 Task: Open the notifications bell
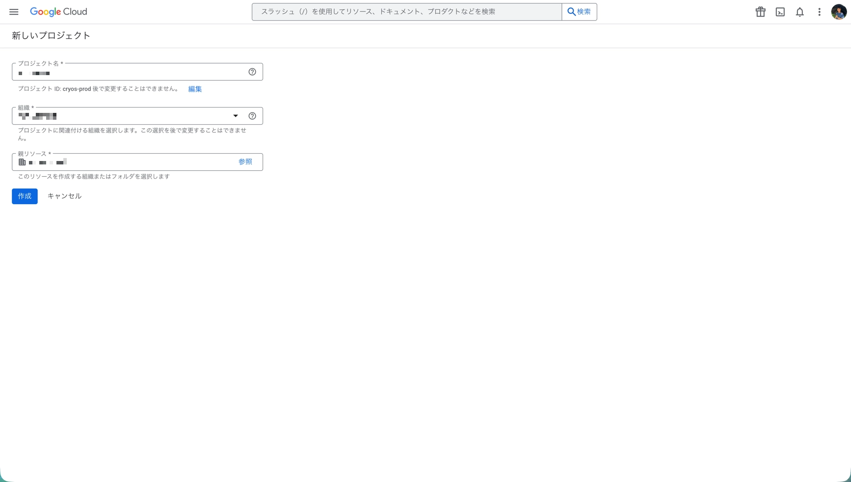pos(799,12)
